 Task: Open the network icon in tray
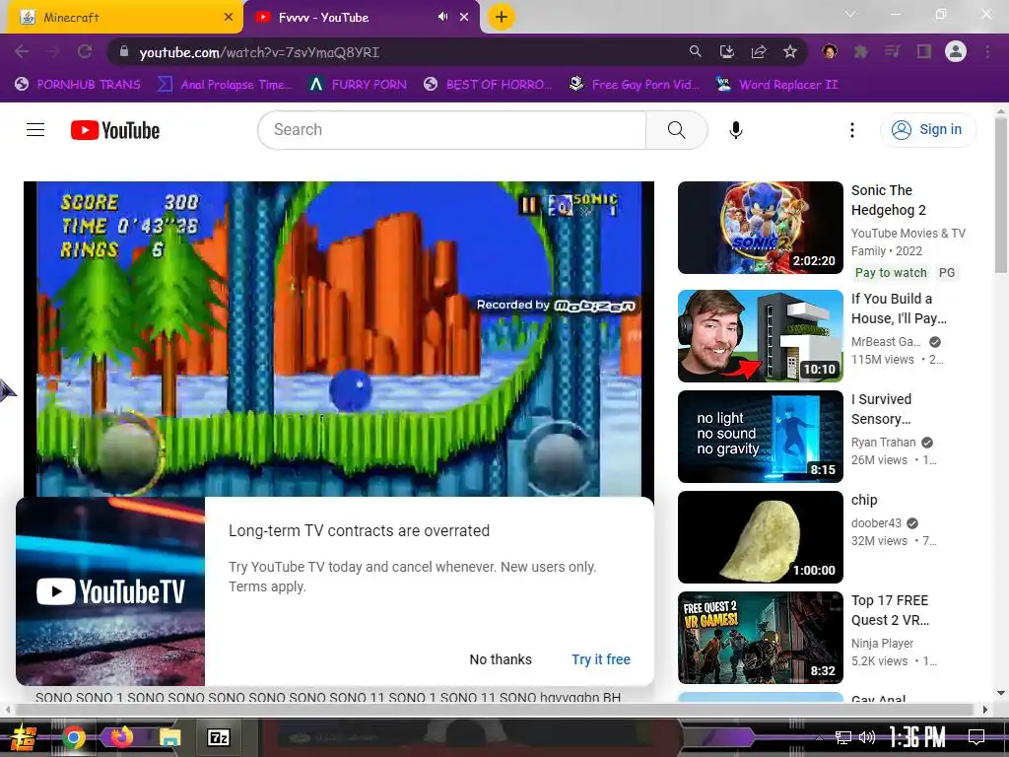[842, 737]
